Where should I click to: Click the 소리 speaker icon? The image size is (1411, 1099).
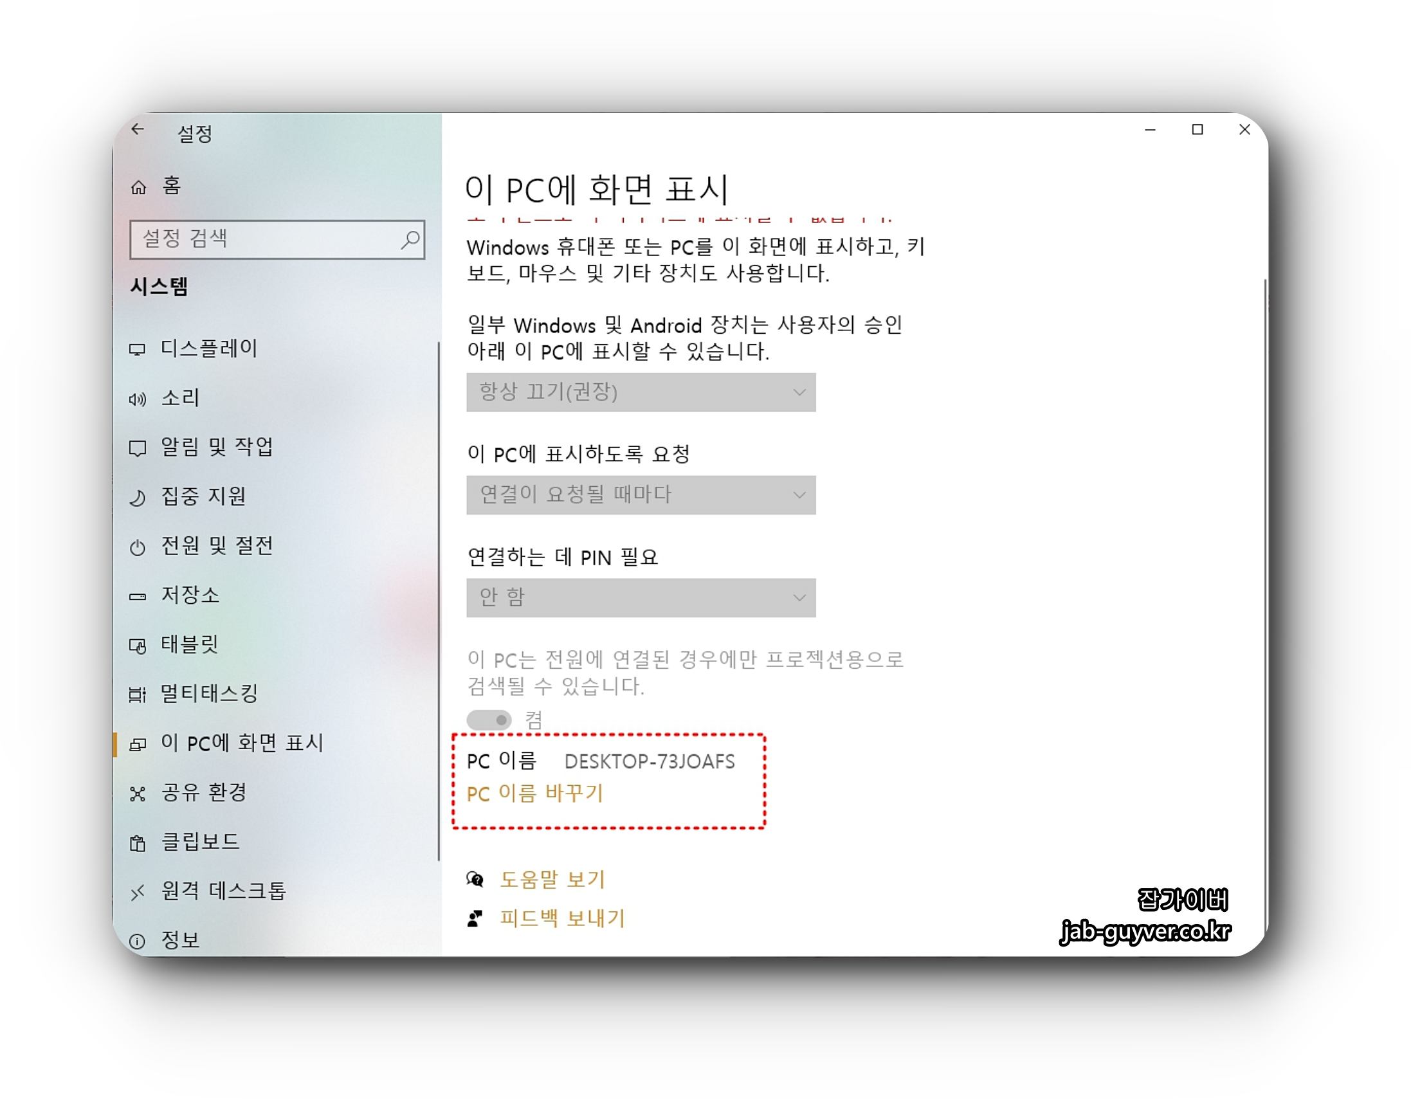pos(139,399)
